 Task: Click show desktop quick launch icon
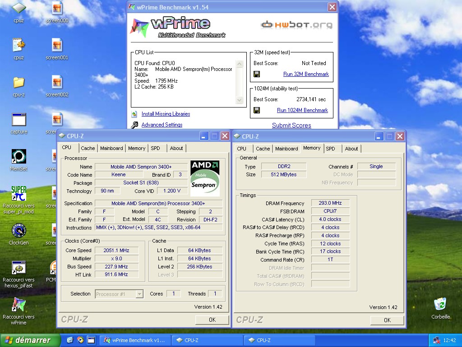[x=91, y=340]
